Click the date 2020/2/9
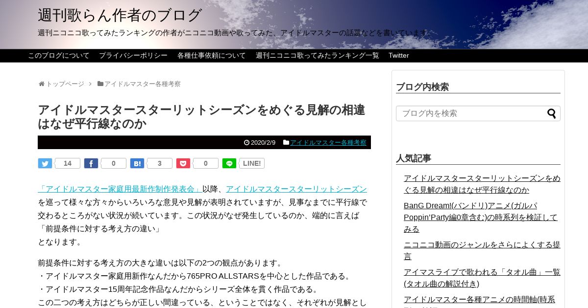Image resolution: width=588 pixels, height=308 pixels. 263,142
